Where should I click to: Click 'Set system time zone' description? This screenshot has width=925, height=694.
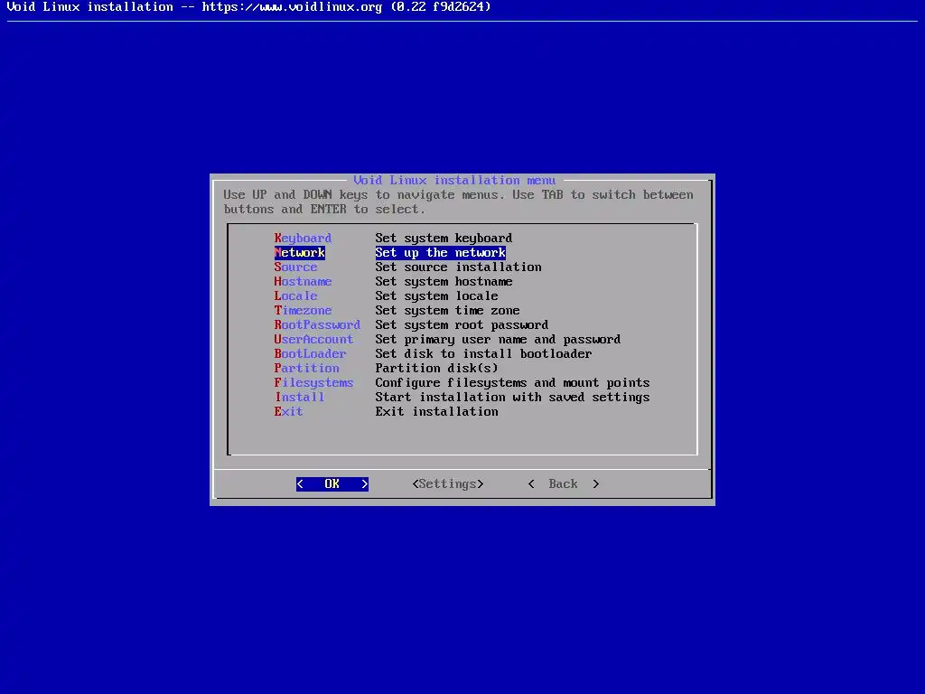coord(447,311)
